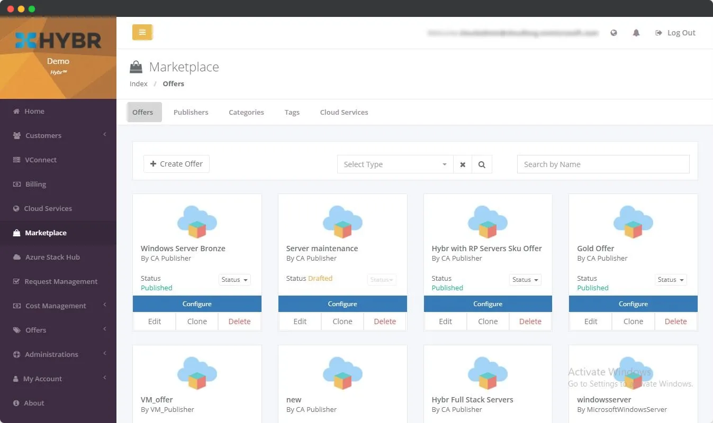
Task: Configure the Server maintenance offer
Action: click(x=342, y=304)
